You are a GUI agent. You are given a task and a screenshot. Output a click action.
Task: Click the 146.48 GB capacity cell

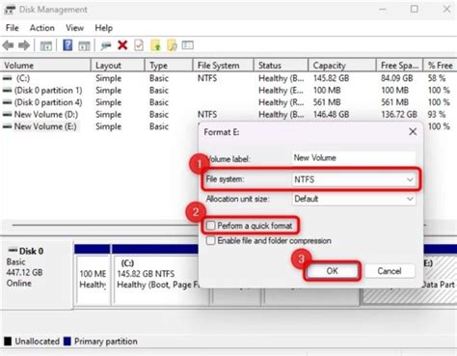click(331, 115)
